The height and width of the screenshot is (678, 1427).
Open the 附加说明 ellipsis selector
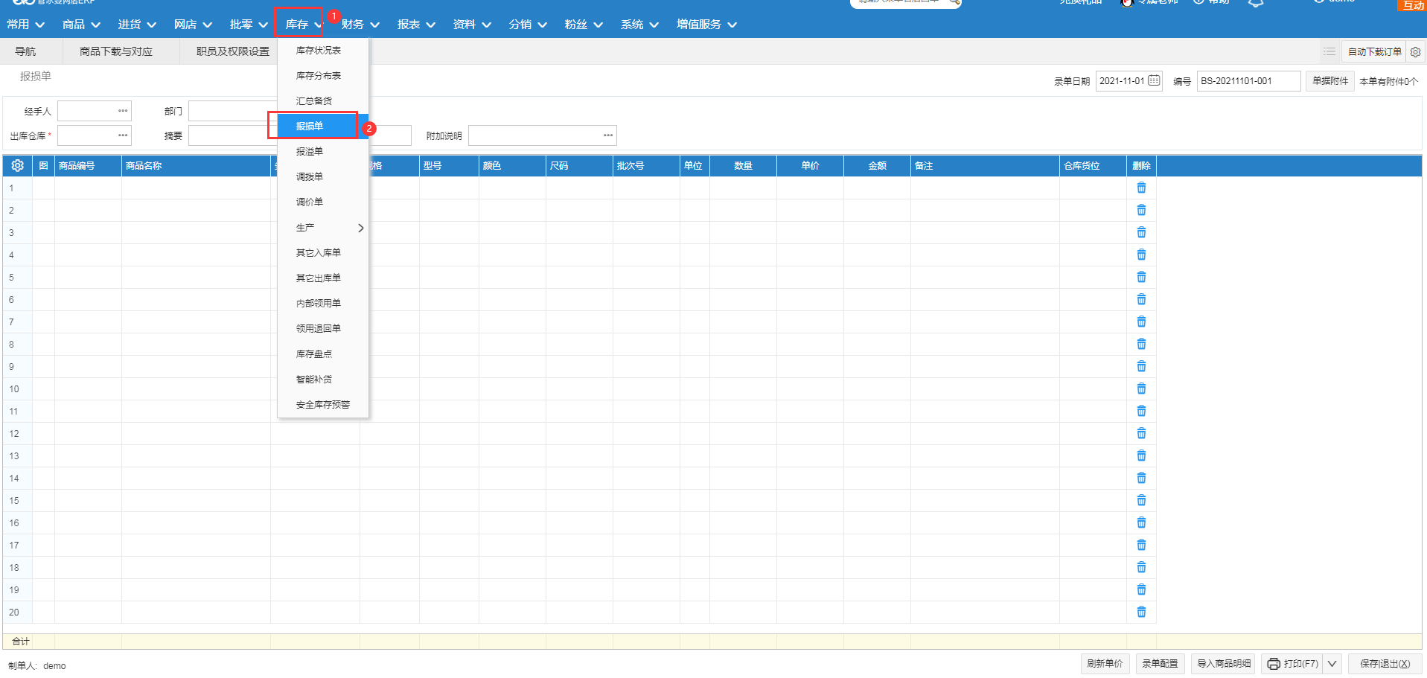608,135
